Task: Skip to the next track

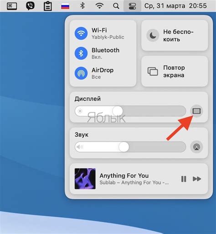Action: [x=197, y=179]
